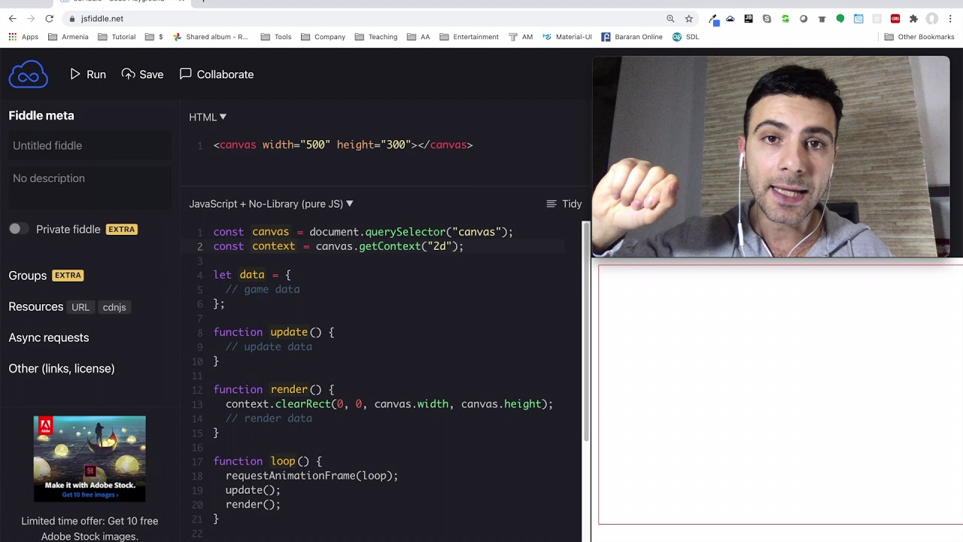The height and width of the screenshot is (542, 963).
Task: Open the Chrome three-dot menu
Action: point(950,19)
